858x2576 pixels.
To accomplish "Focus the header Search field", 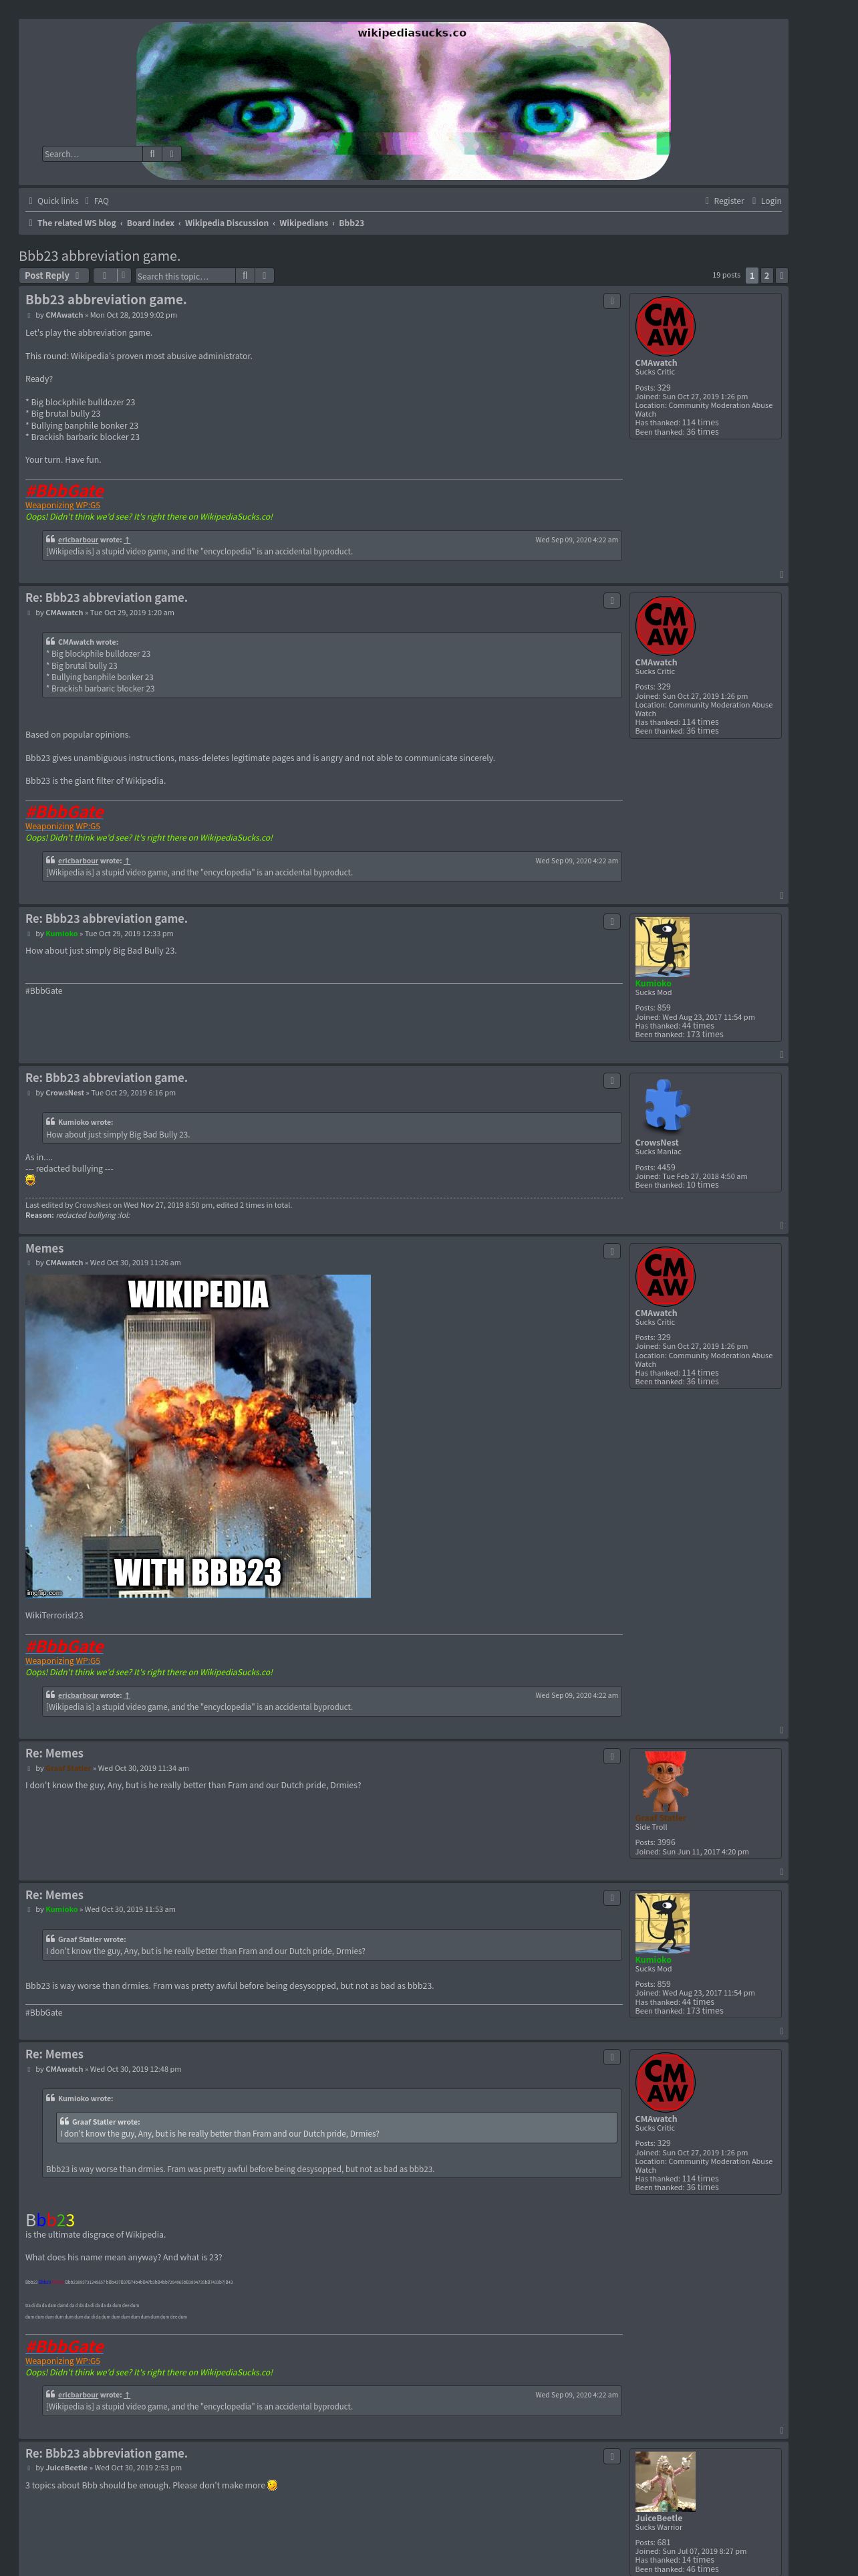I will point(92,154).
